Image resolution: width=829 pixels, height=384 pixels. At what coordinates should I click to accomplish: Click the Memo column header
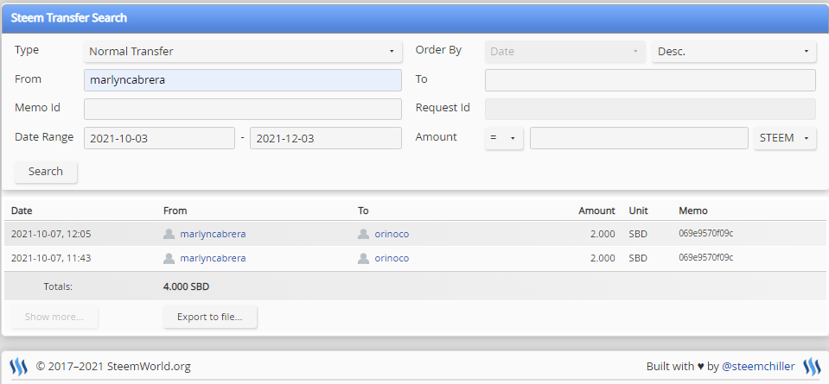point(693,211)
